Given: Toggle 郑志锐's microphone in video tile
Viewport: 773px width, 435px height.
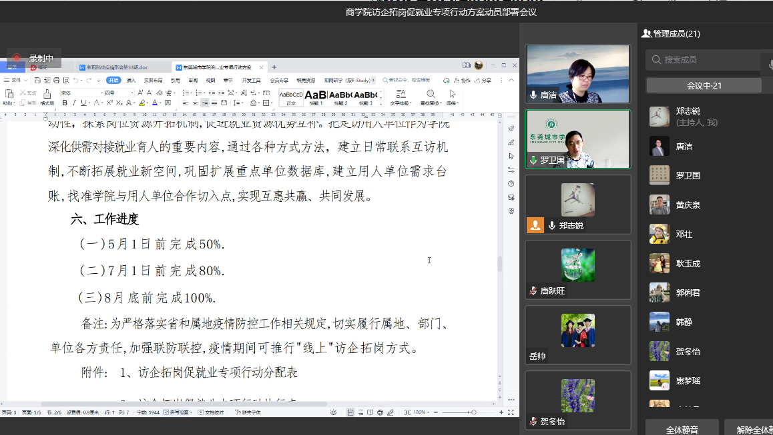Looking at the screenshot, I should pos(551,225).
